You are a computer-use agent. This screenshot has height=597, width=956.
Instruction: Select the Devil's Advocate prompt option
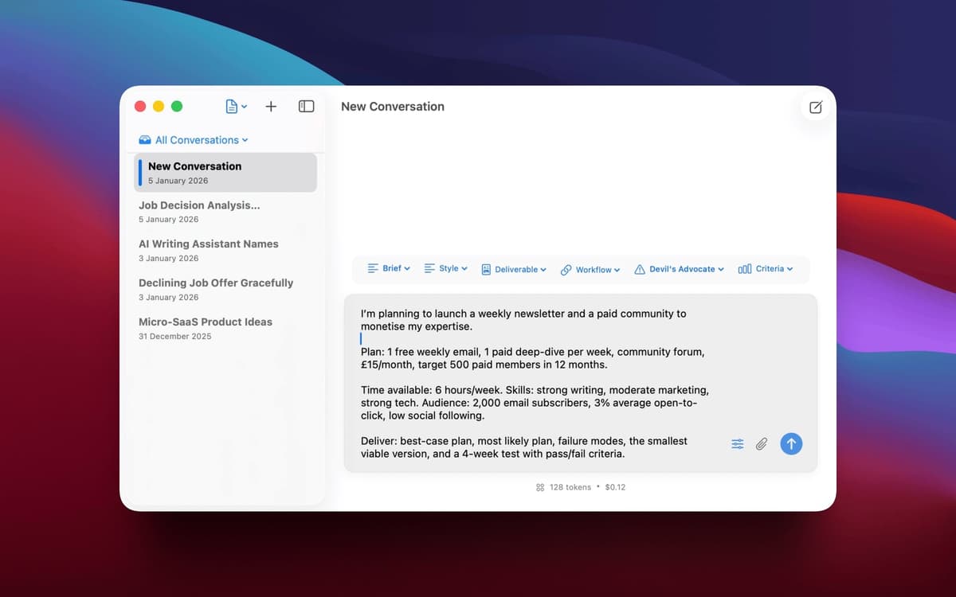click(680, 269)
